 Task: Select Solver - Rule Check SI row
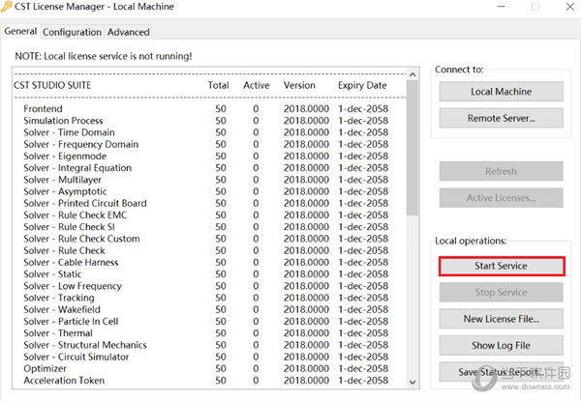point(205,227)
